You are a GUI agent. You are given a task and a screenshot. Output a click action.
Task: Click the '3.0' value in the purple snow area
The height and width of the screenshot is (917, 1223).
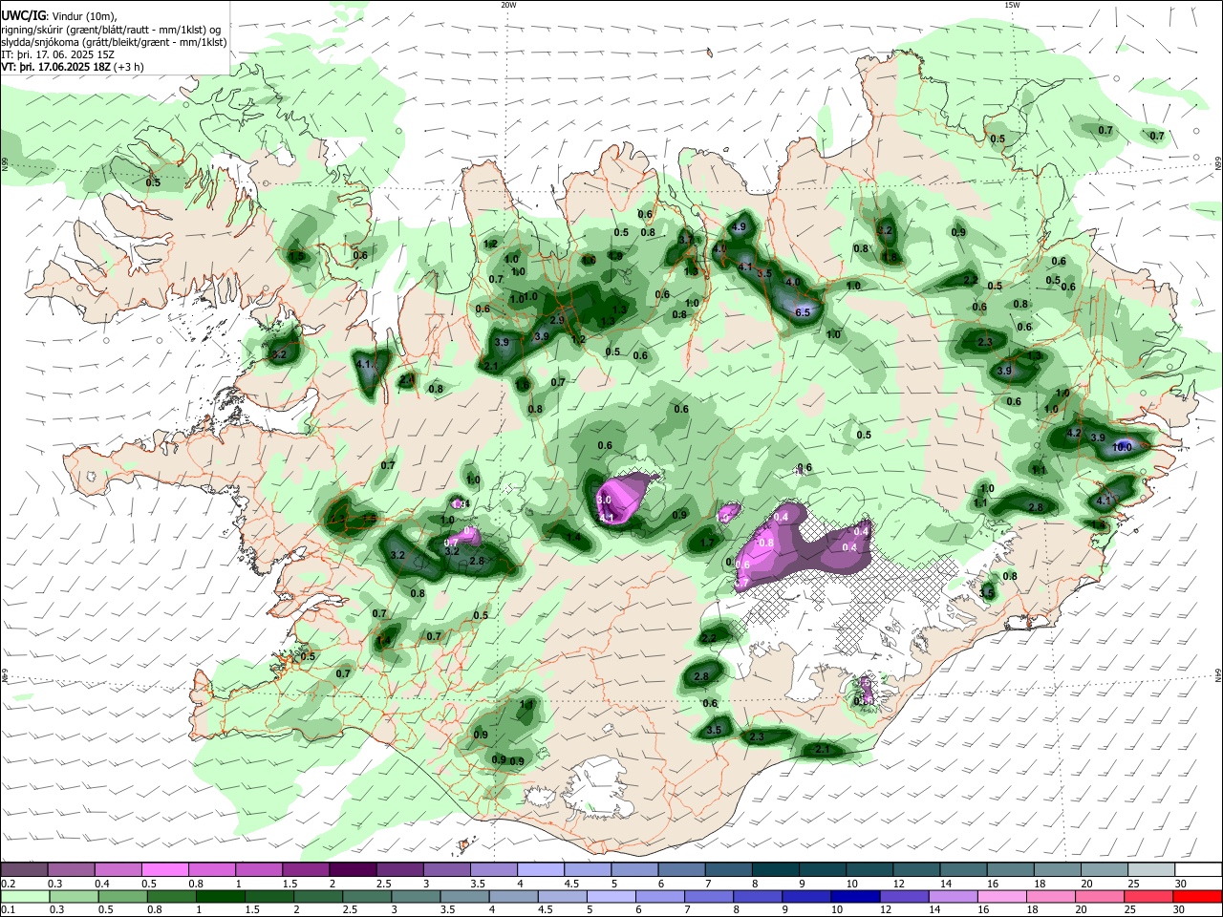pyautogui.click(x=604, y=500)
